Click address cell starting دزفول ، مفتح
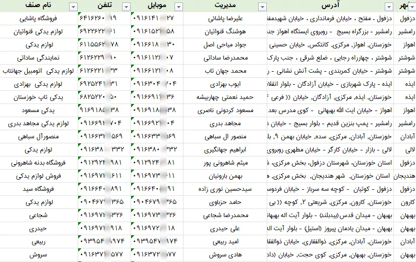416x262 pixels. tap(330, 18)
